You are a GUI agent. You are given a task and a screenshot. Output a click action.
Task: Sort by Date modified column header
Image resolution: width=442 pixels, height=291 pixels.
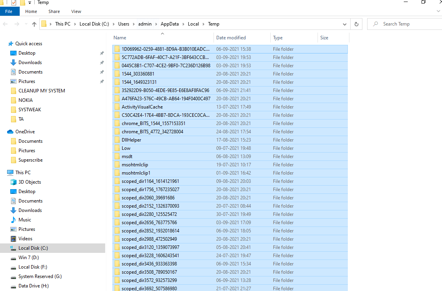(231, 38)
